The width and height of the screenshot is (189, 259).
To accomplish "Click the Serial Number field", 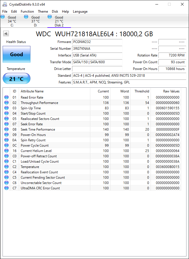I will (x=97, y=49).
